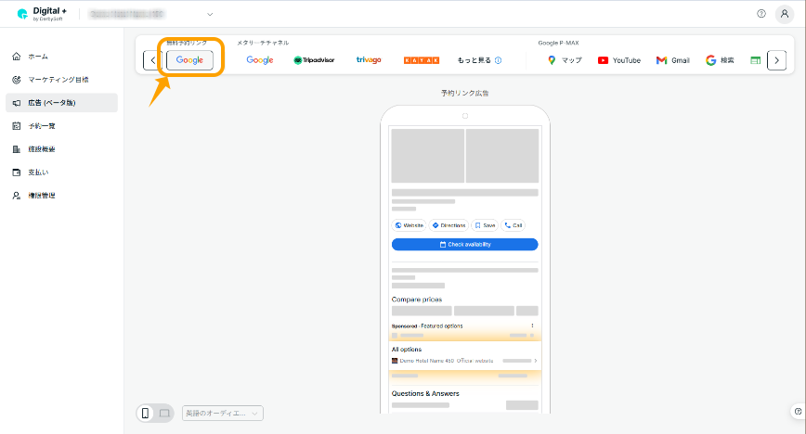The width and height of the screenshot is (806, 434).
Task: Click Check availability button in preview
Action: click(464, 245)
